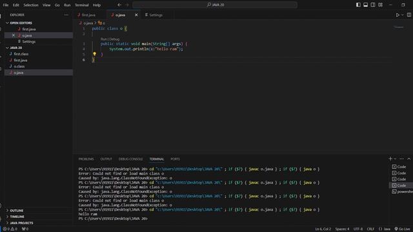Open the Selection menu

pyautogui.click(x=31, y=5)
